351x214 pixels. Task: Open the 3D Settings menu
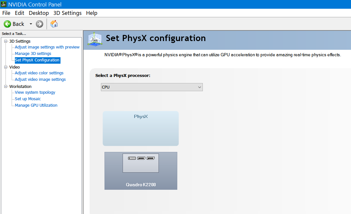coord(67,13)
